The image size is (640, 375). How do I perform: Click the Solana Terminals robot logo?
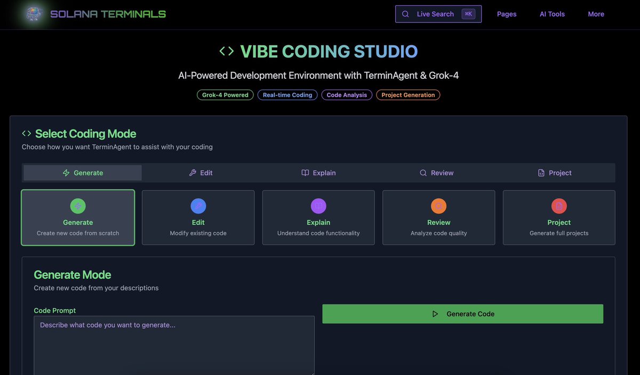click(34, 14)
